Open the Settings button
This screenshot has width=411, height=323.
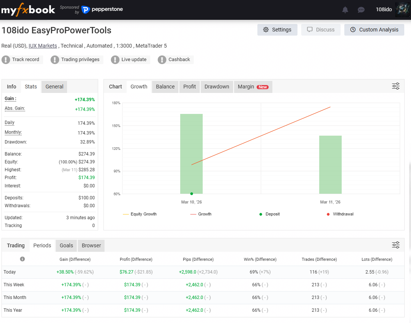coord(277,30)
